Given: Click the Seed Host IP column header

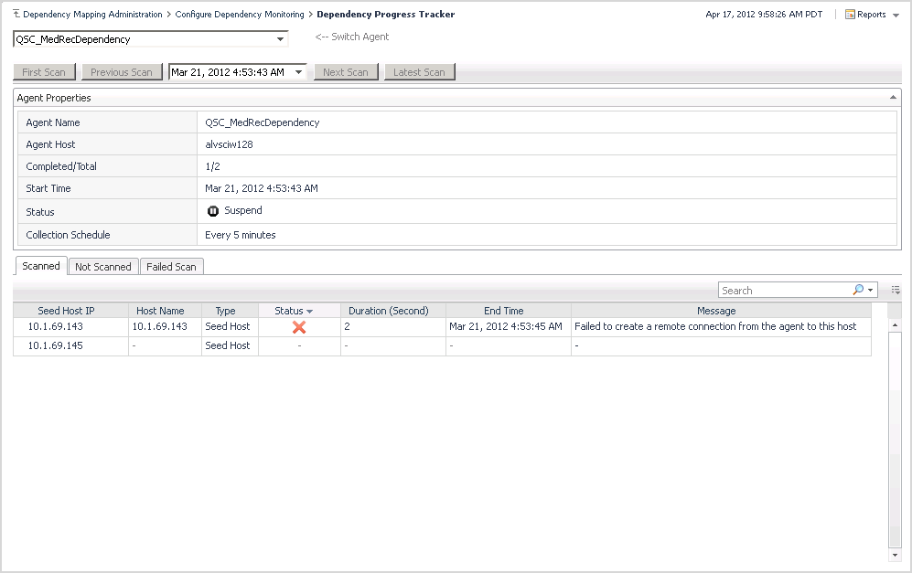Looking at the screenshot, I should [x=66, y=311].
